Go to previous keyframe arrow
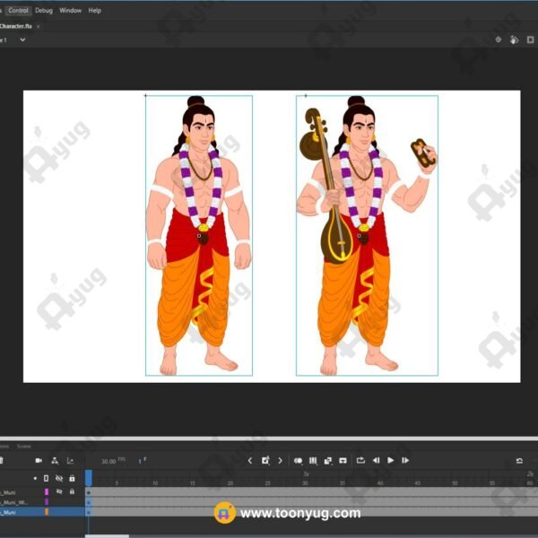Image resolution: width=538 pixels, height=538 pixels. tap(250, 461)
